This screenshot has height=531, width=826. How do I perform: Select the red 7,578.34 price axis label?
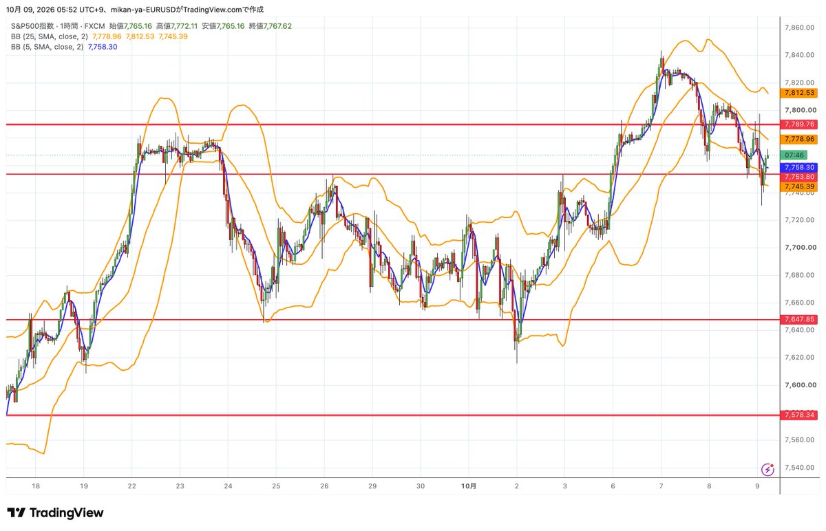pyautogui.click(x=798, y=415)
